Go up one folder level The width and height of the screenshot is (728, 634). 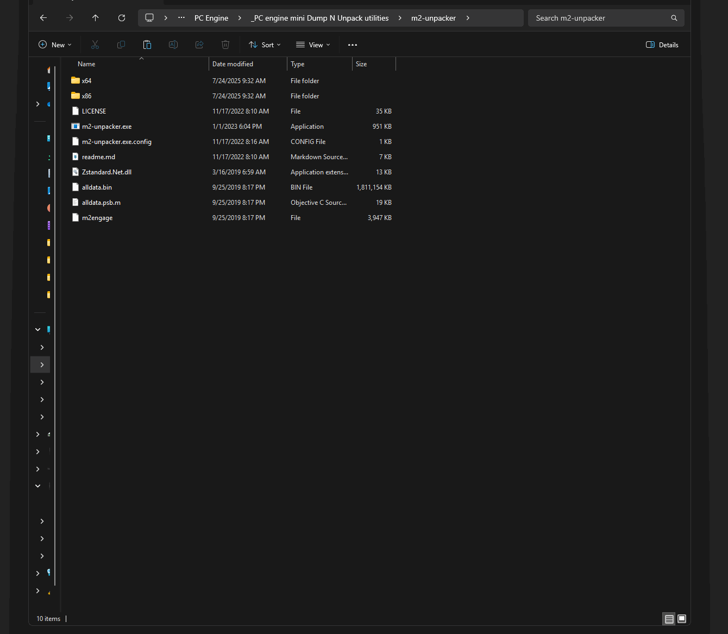96,18
